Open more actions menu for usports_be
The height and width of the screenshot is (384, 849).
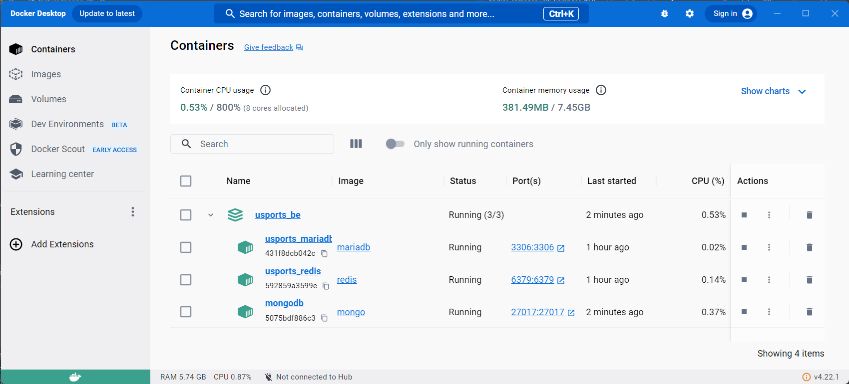(x=769, y=215)
